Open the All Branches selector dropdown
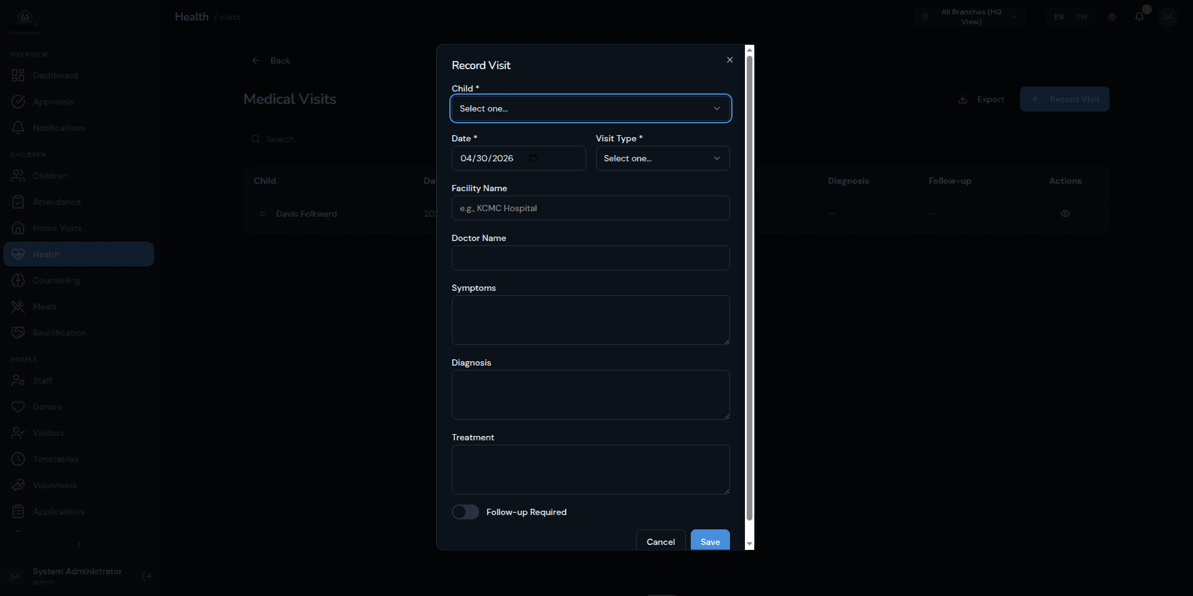This screenshot has height=596, width=1193. point(970,17)
